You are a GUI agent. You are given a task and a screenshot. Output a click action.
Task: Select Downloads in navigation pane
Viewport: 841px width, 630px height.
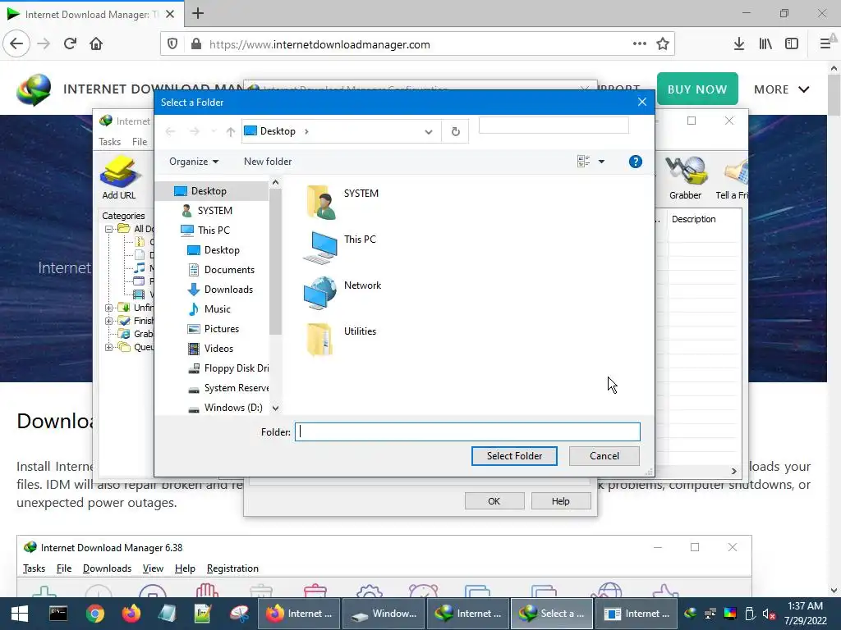228,290
